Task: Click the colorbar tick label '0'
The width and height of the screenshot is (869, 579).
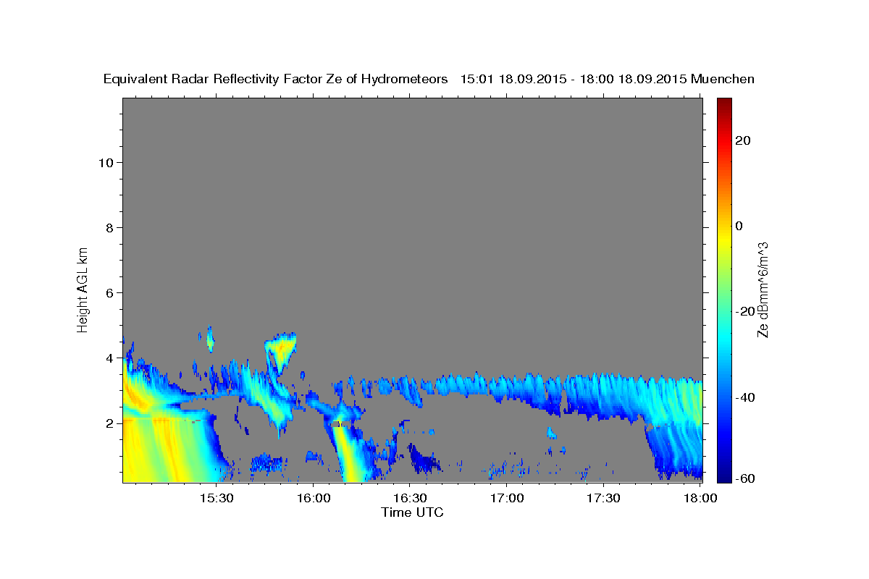Action: tap(739, 226)
